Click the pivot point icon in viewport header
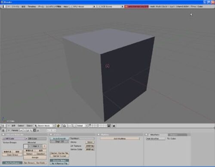The width and height of the screenshot is (215, 167). point(64,126)
